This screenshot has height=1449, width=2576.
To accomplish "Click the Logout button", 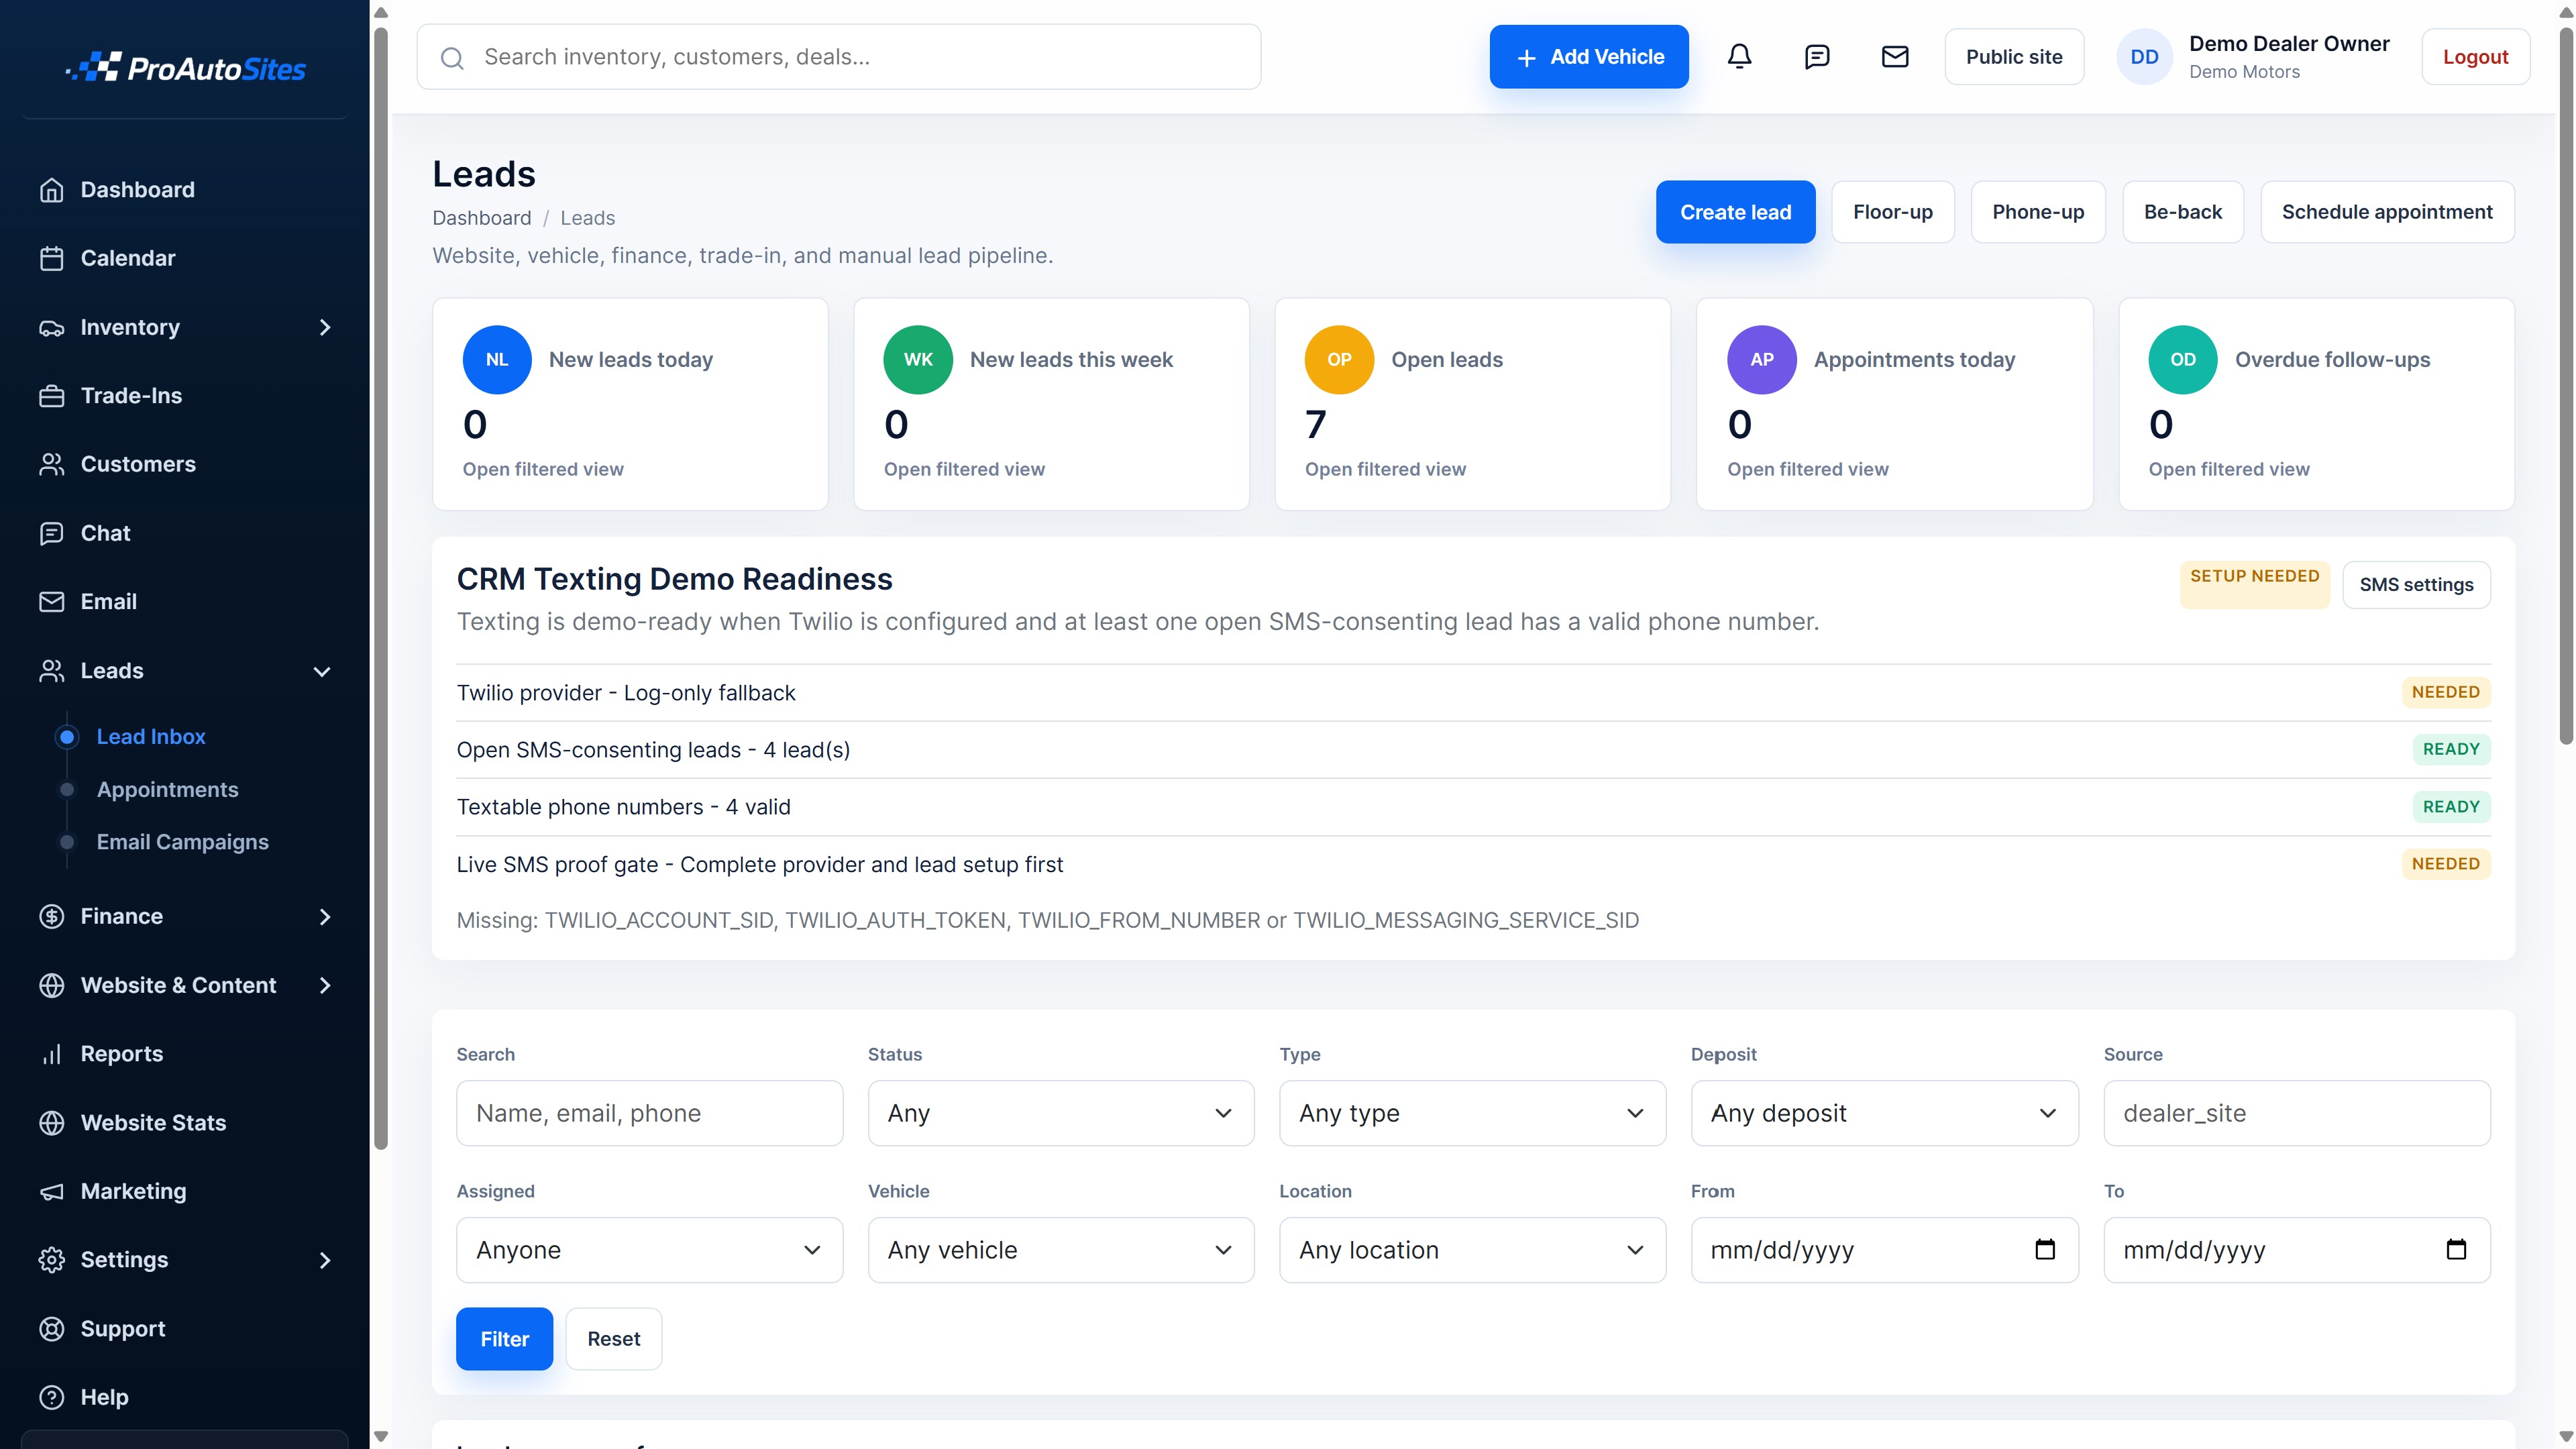I will click(2475, 57).
